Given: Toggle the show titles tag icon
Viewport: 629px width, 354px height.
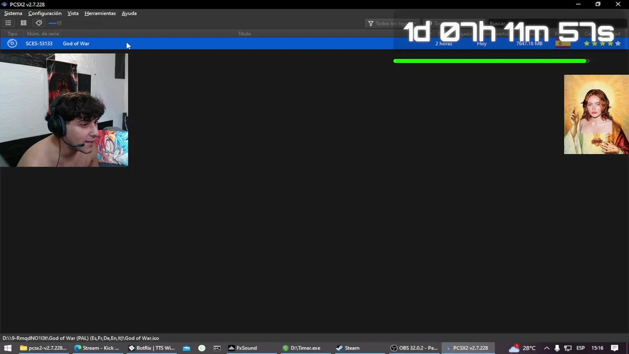Looking at the screenshot, I should (x=39, y=23).
